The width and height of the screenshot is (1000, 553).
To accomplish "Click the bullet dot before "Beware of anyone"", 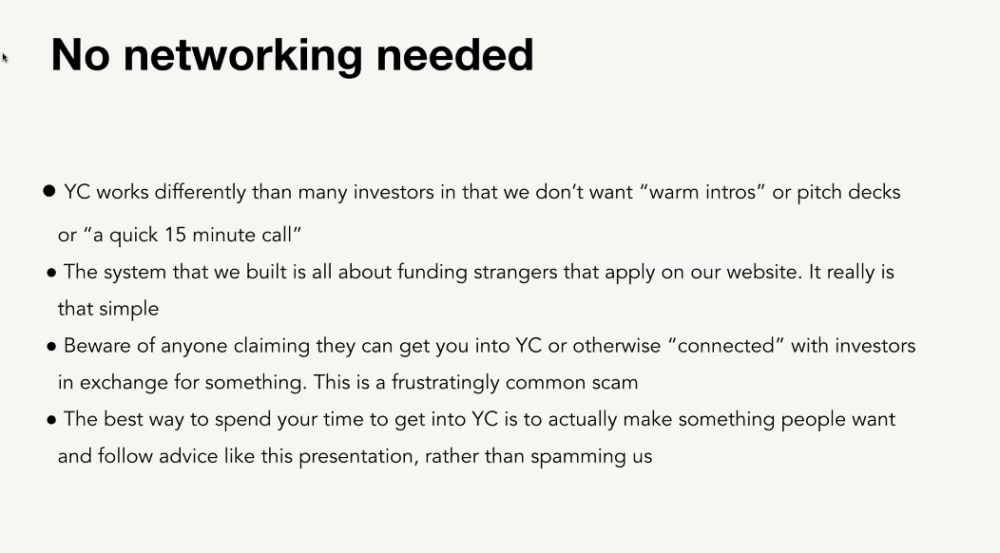I will coord(51,347).
